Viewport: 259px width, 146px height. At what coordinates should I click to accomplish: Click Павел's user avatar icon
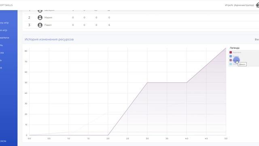click(x=40, y=25)
